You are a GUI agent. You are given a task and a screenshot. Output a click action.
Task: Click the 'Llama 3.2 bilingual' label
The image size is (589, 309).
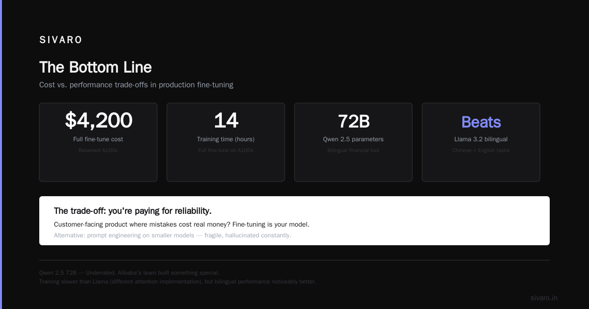coord(481,139)
